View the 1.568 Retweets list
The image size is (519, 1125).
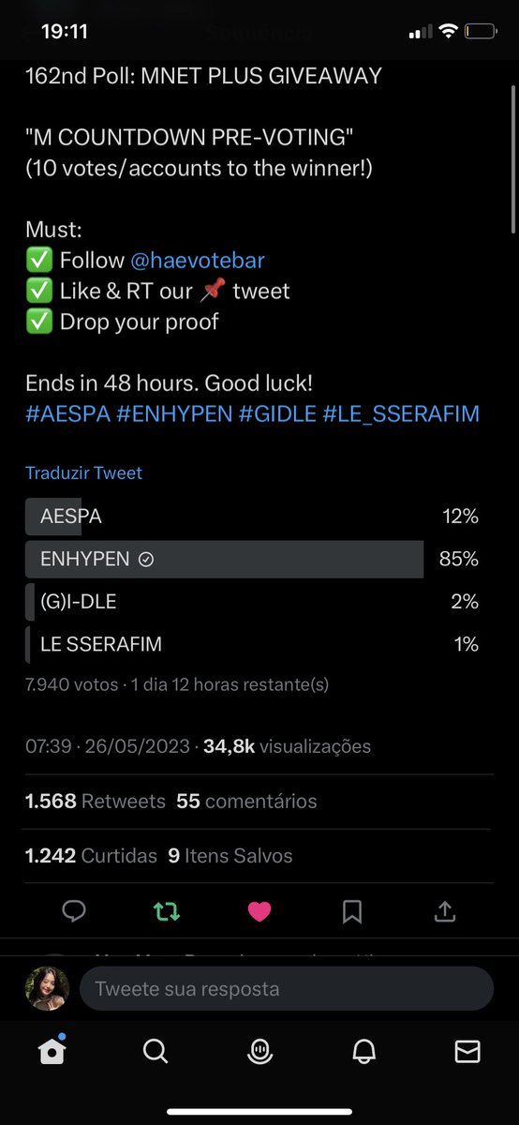96,802
